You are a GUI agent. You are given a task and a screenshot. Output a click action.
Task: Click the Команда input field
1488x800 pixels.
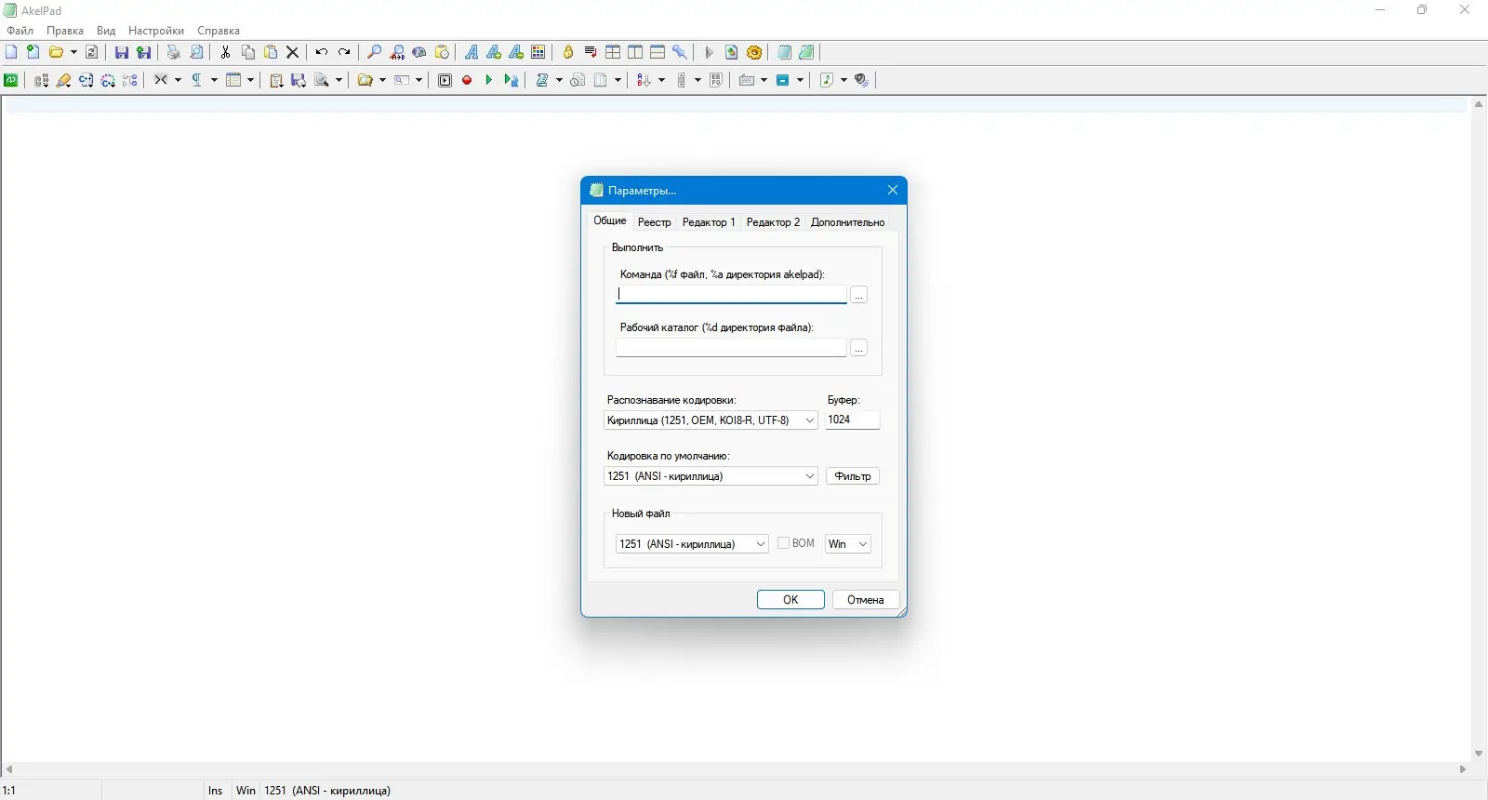731,294
